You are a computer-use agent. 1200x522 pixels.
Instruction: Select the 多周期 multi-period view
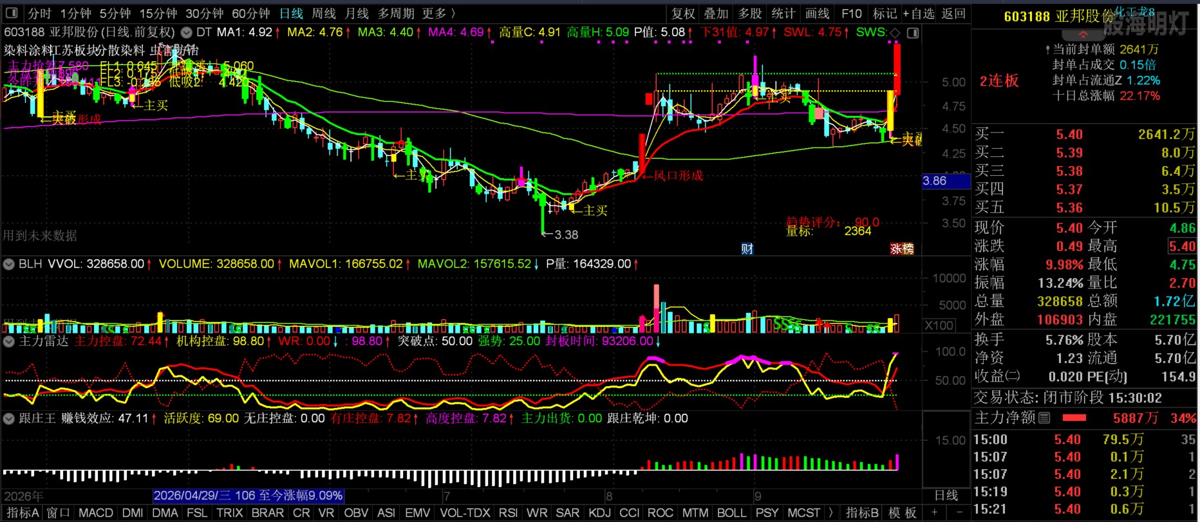pyautogui.click(x=396, y=14)
